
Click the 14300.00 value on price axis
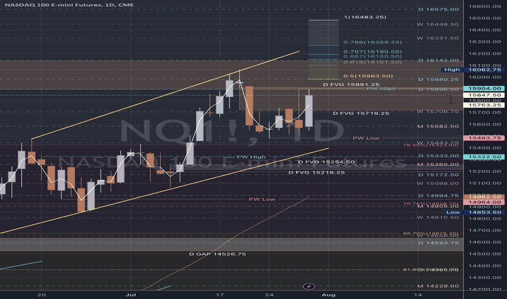tap(485, 278)
